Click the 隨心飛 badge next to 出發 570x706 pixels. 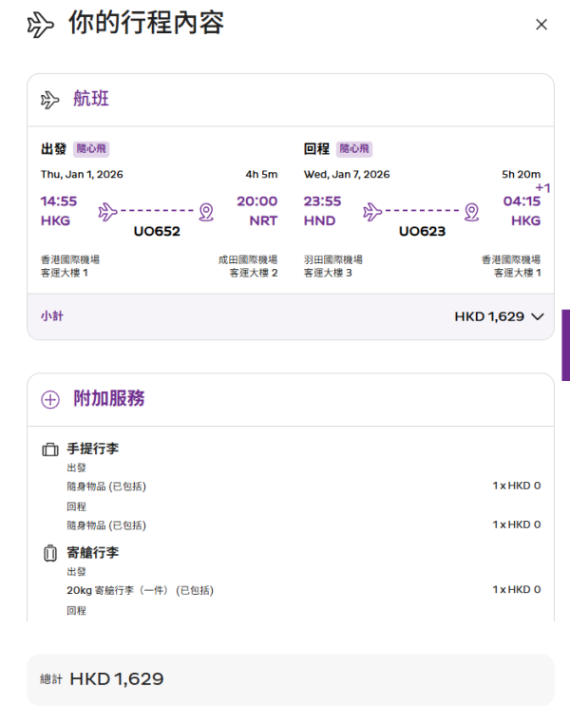point(92,149)
